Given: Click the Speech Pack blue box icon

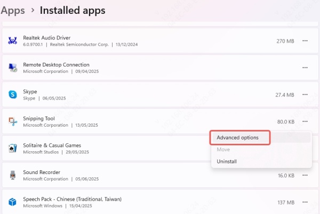Looking at the screenshot, I should (x=12, y=202).
